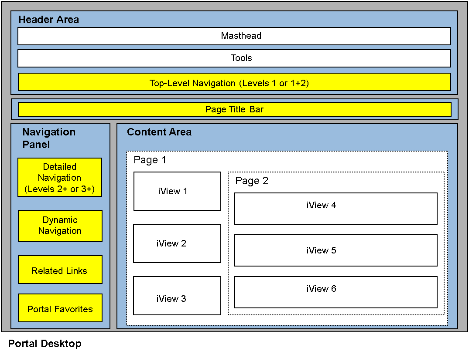Click the Related Links box
Viewport: 469px width, 351px height.
(x=60, y=270)
